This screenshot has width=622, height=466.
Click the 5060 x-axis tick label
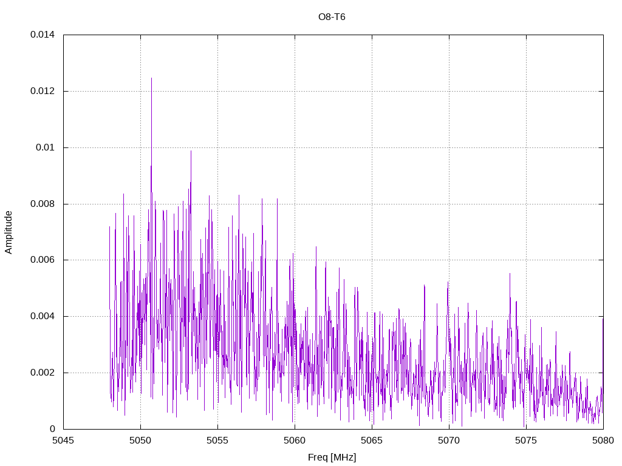[x=295, y=441]
